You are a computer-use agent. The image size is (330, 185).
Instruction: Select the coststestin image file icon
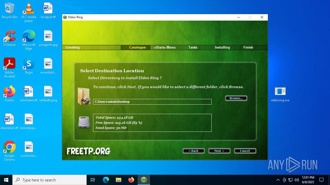(x=29, y=149)
